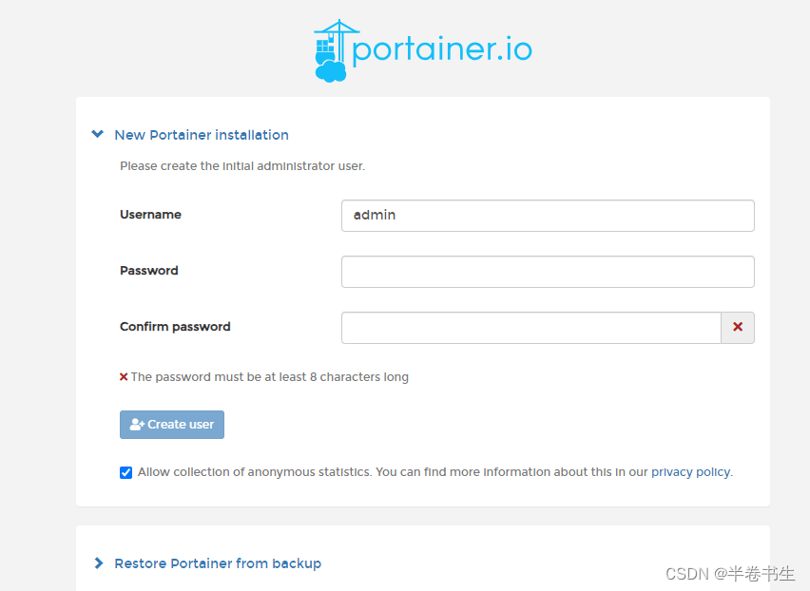This screenshot has width=810, height=591.
Task: Click the Password label
Action: click(x=148, y=271)
